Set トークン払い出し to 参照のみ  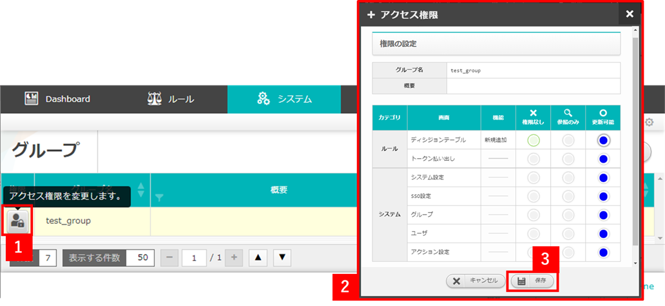click(x=568, y=159)
